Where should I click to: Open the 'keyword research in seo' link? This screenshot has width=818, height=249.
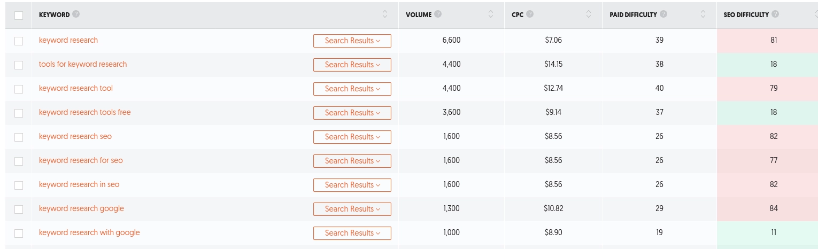coord(79,184)
